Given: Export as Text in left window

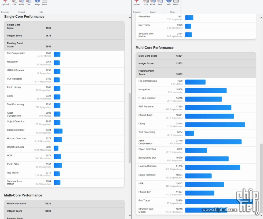Looking at the screenshot, I should (28, 2).
